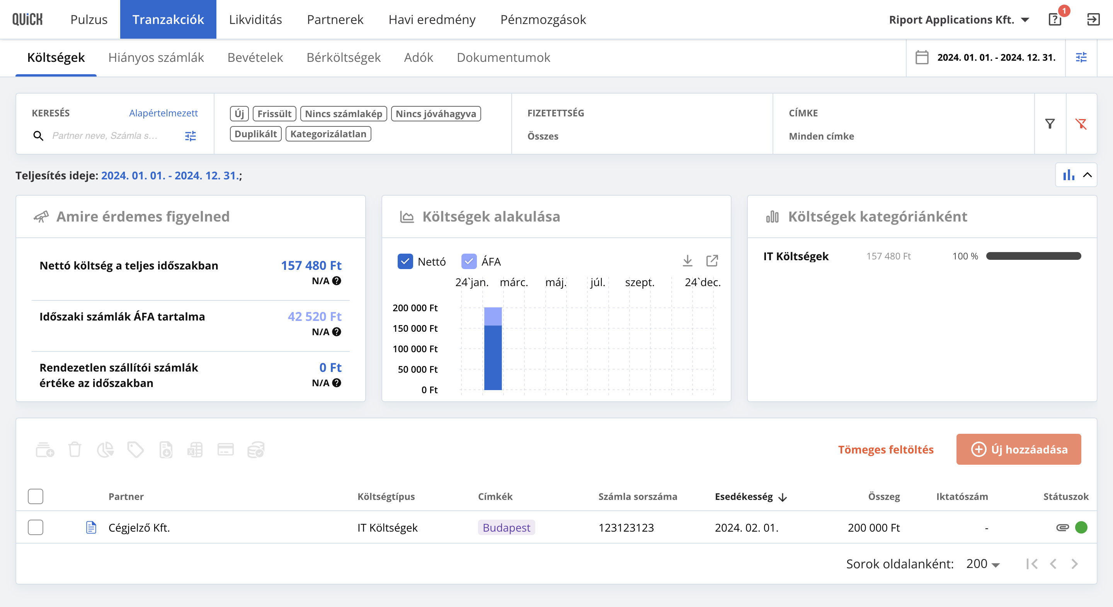This screenshot has height=607, width=1113.
Task: Click green status dot in Cégjelző row
Action: pos(1081,527)
